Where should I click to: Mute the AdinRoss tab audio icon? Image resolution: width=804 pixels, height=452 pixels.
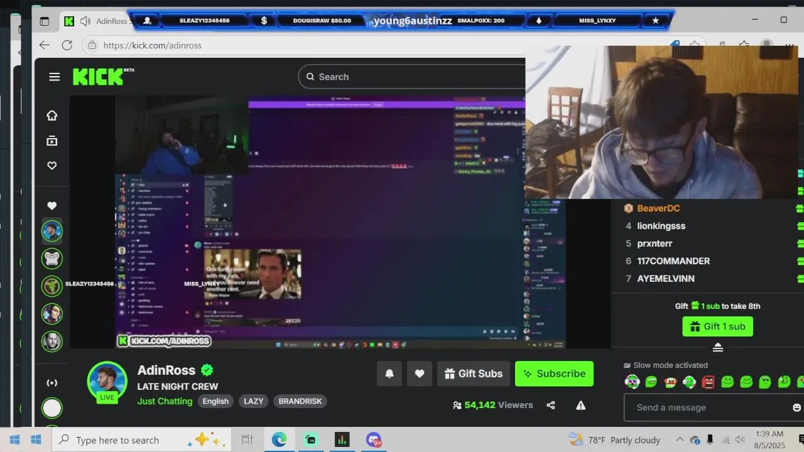click(85, 21)
